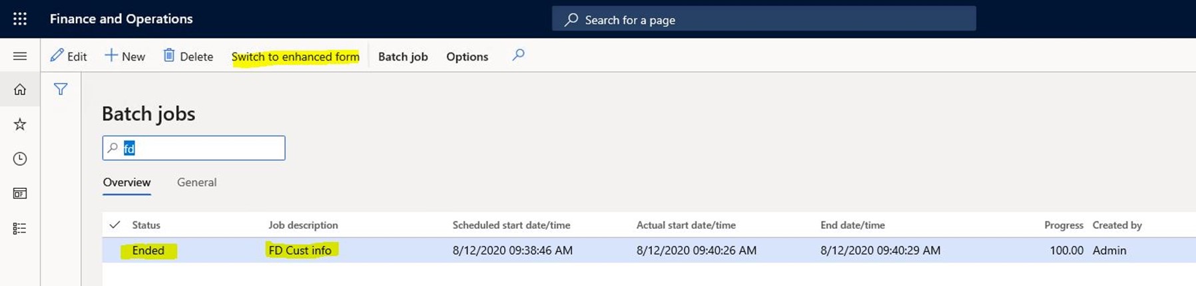Create a New batch job
This screenshot has height=286, width=1196.
pos(125,56)
